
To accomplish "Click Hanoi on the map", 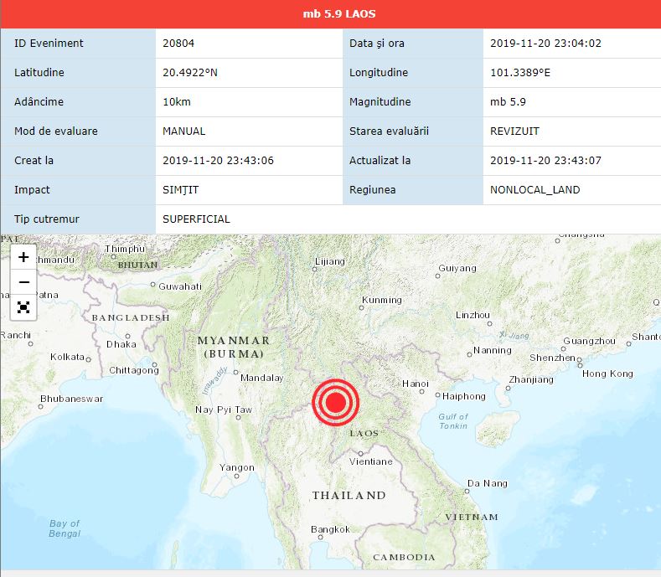I will [416, 384].
